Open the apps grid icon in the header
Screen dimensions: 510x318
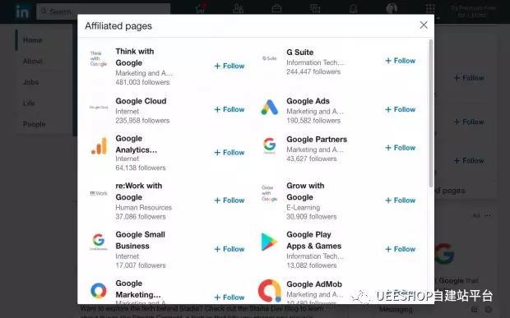tap(430, 9)
